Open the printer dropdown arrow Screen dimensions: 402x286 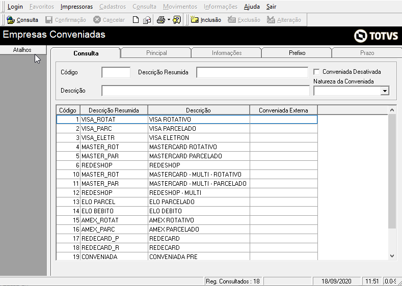(169, 20)
